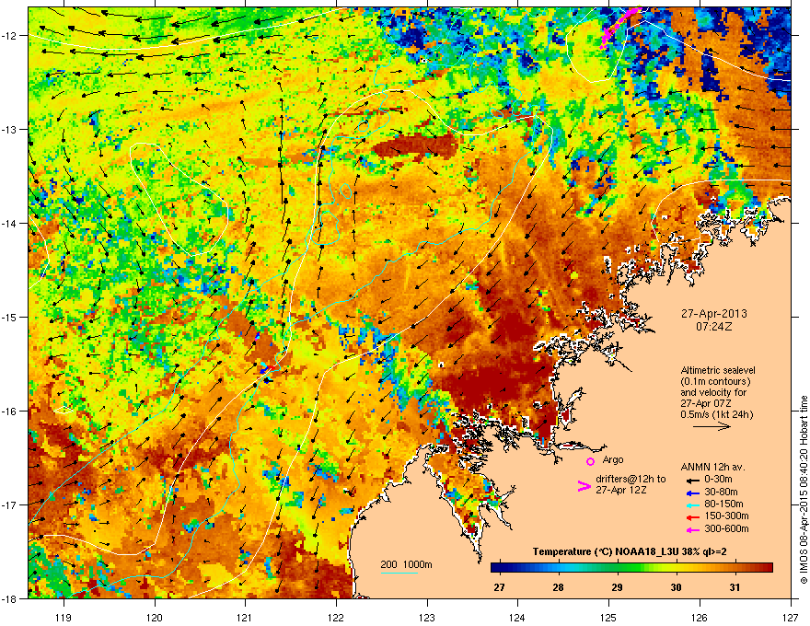
Task: Click longitude axis label 123
Action: click(427, 617)
